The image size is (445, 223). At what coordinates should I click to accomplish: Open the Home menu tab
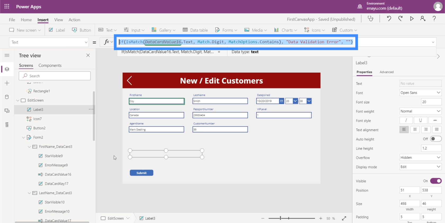pos(26,20)
